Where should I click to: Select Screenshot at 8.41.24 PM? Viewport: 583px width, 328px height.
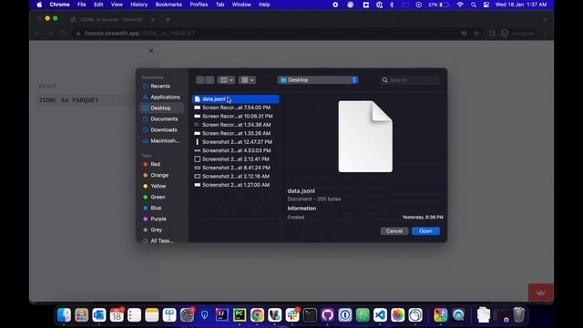tap(236, 168)
